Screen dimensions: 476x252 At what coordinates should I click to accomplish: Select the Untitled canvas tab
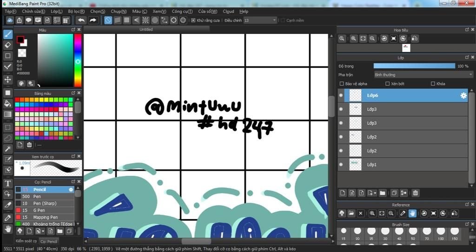(x=146, y=29)
